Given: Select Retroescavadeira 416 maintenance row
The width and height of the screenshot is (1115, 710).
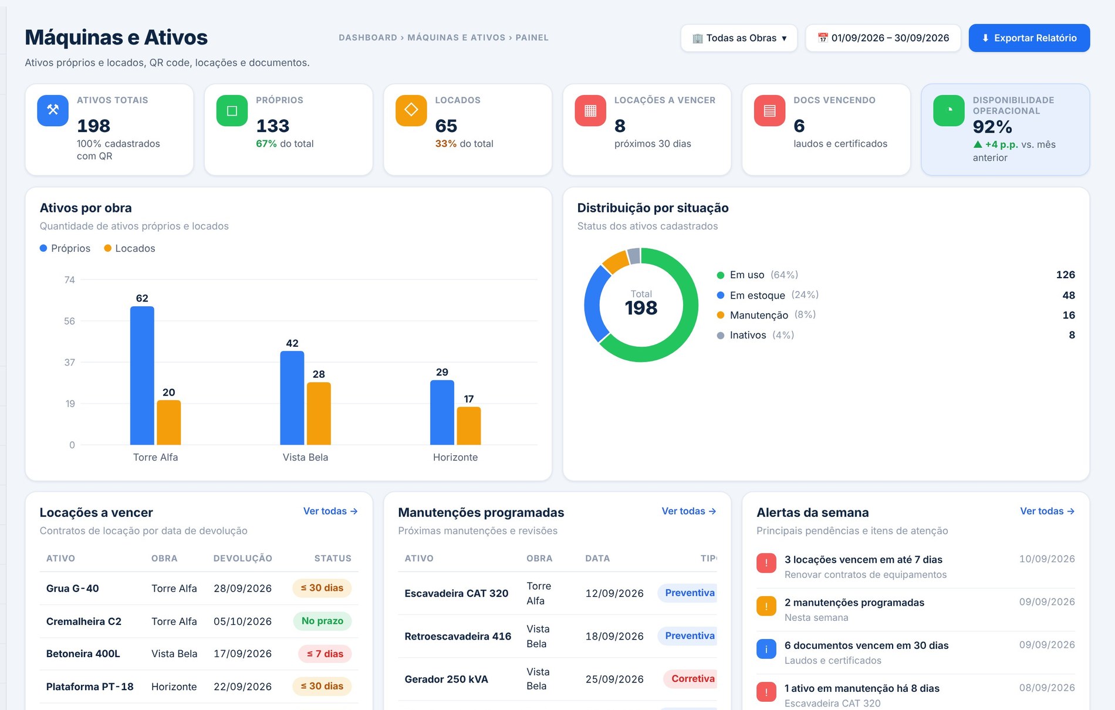Looking at the screenshot, I should click(x=557, y=636).
